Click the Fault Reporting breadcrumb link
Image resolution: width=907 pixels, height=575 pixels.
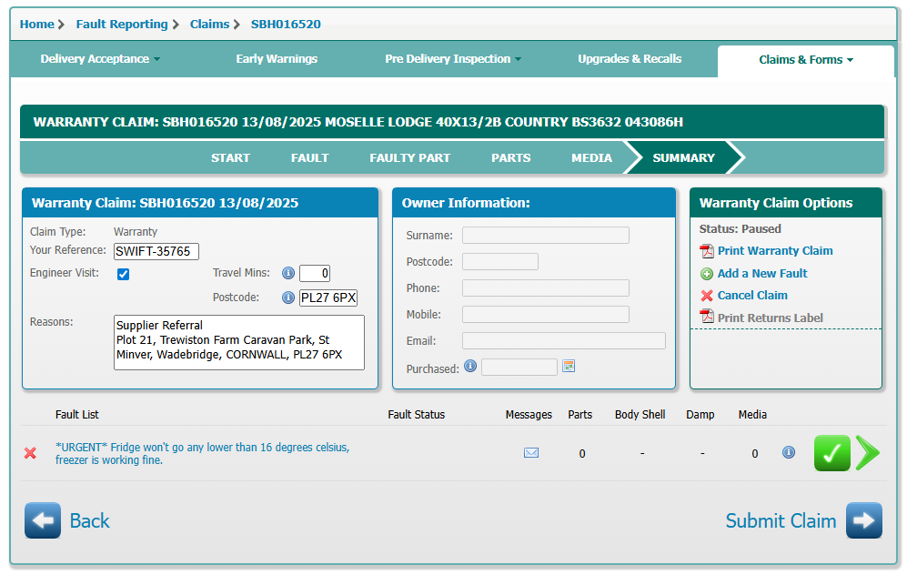point(122,25)
